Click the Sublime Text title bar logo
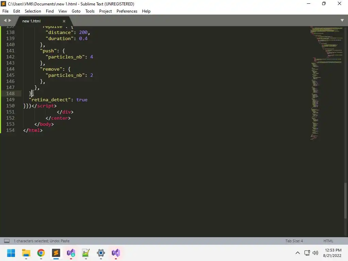The height and width of the screenshot is (261, 348). (3, 4)
